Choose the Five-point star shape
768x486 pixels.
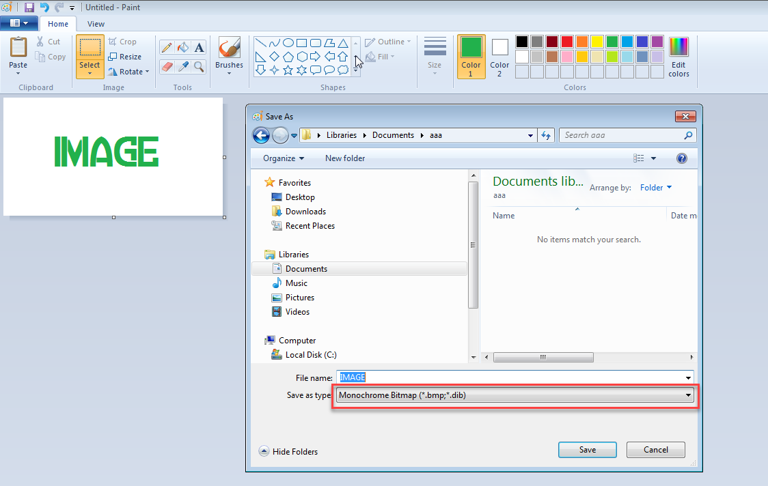click(x=288, y=70)
